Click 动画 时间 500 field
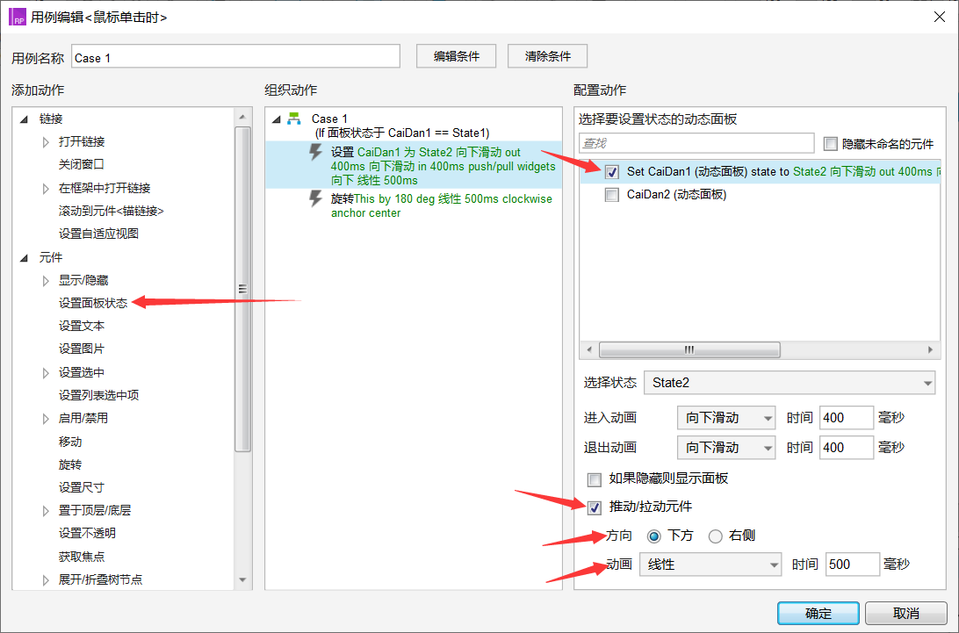 point(853,565)
